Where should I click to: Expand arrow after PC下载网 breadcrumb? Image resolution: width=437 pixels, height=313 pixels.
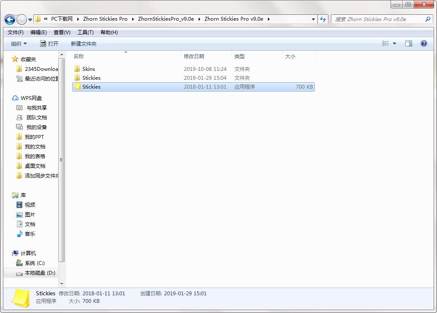coord(78,19)
